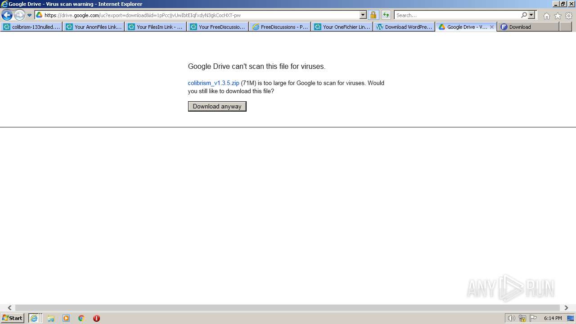Click the Home icon
This screenshot has height=324, width=576.
pos(546,16)
